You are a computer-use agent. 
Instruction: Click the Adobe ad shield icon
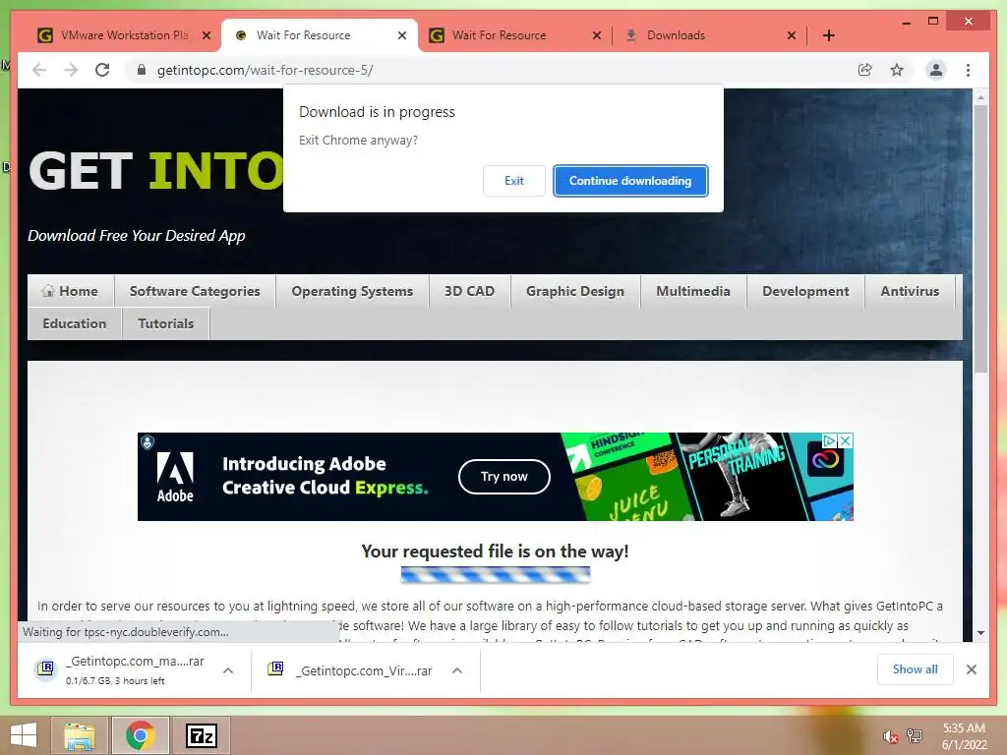148,442
